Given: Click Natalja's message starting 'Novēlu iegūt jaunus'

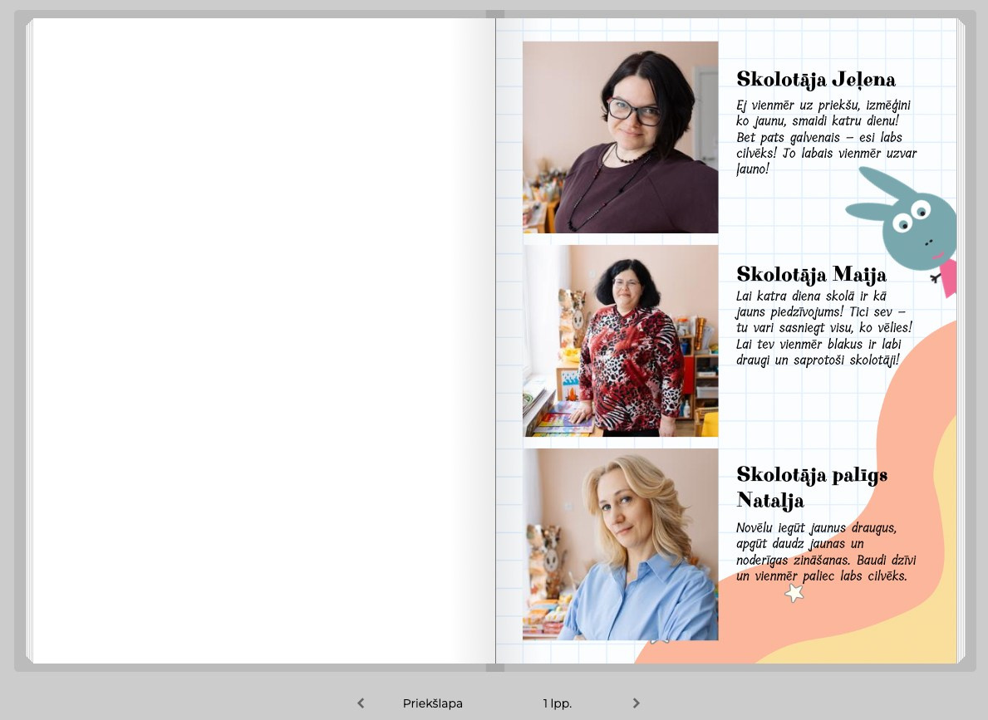Looking at the screenshot, I should (x=825, y=551).
